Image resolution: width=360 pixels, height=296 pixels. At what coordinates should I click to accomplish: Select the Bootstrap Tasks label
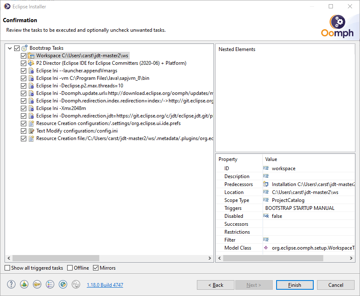point(46,48)
